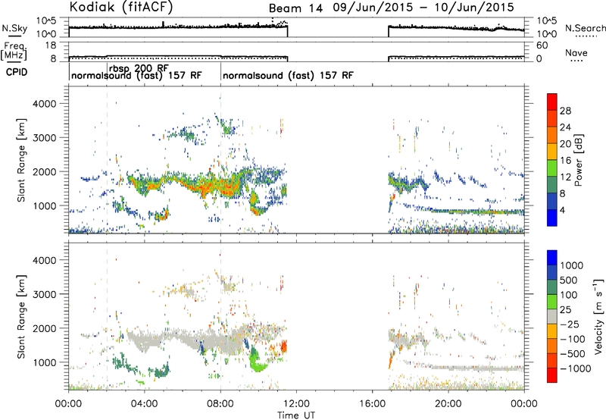Click the -1000 label on velocity color bar

point(576,368)
